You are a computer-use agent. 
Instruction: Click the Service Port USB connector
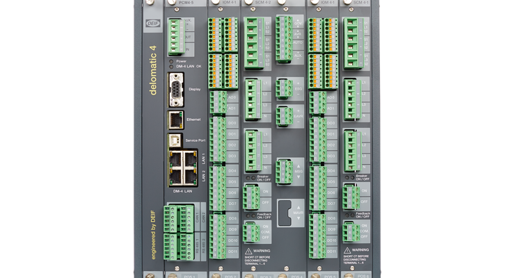[175, 140]
